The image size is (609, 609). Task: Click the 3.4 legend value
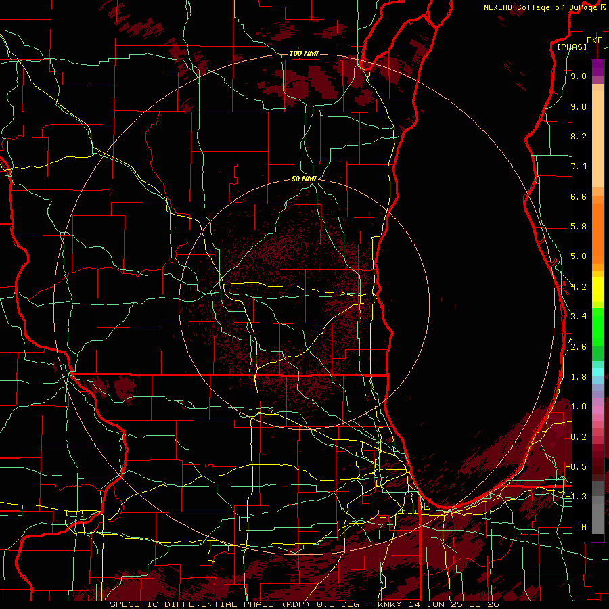579,316
